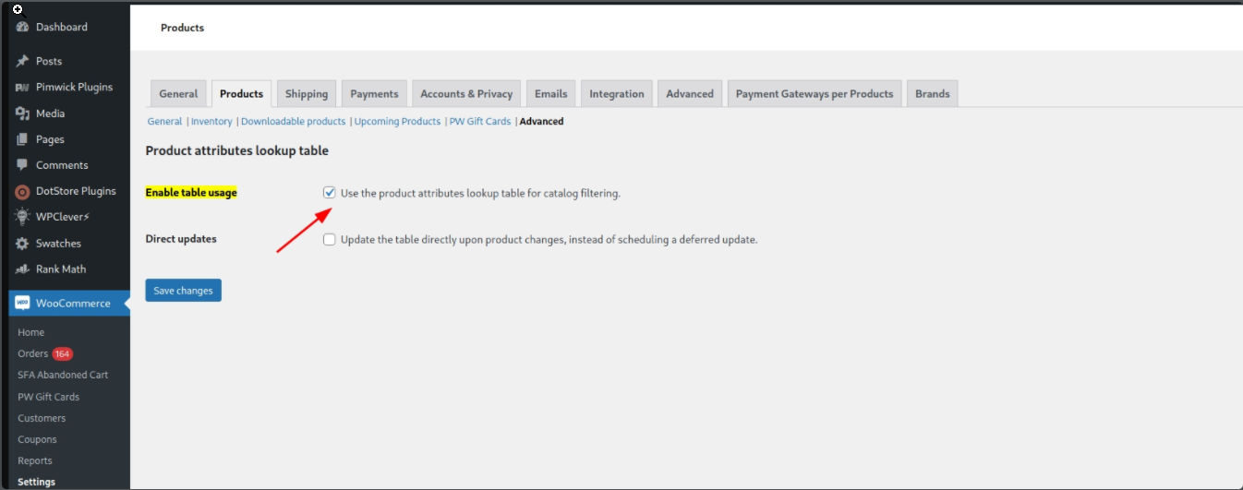Image resolution: width=1243 pixels, height=490 pixels.
Task: Select the Products settings tab
Action: point(241,93)
